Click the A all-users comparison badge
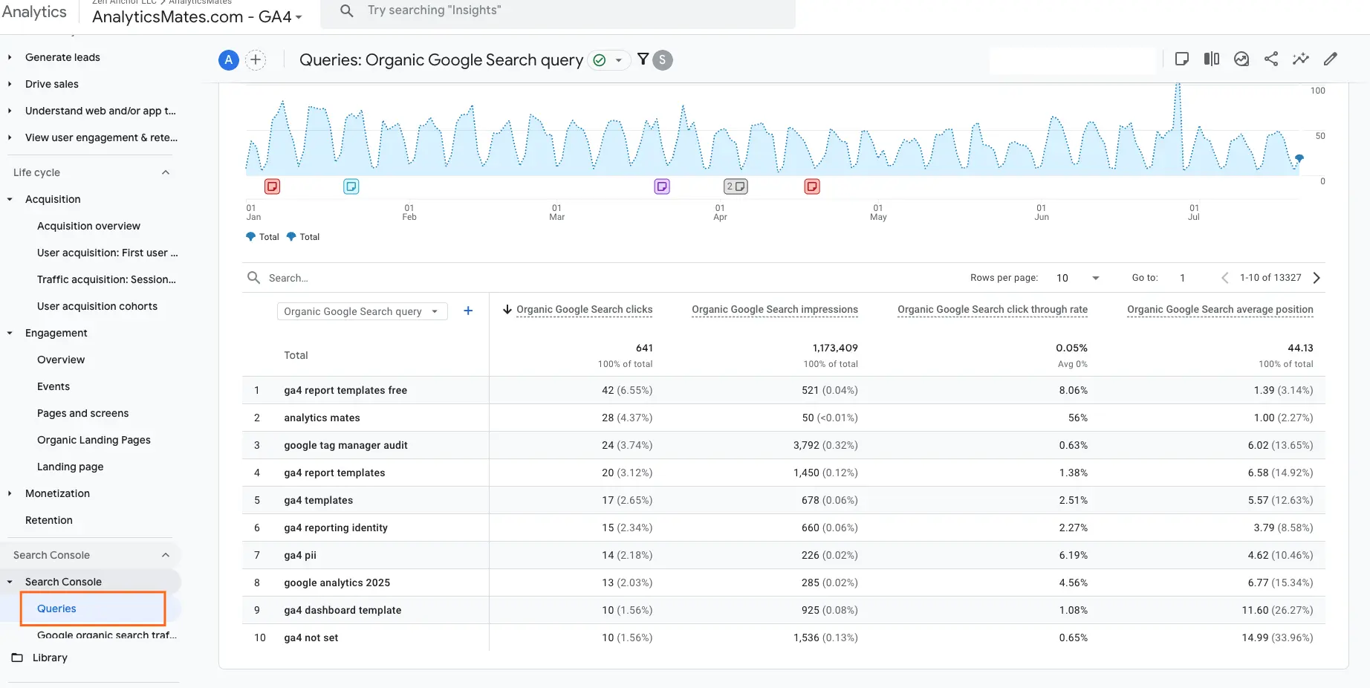Image resolution: width=1370 pixels, height=688 pixels. pyautogui.click(x=229, y=60)
